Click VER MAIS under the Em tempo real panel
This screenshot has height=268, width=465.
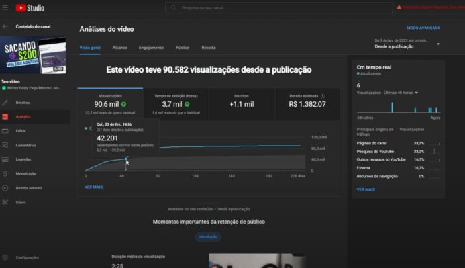[x=366, y=189]
